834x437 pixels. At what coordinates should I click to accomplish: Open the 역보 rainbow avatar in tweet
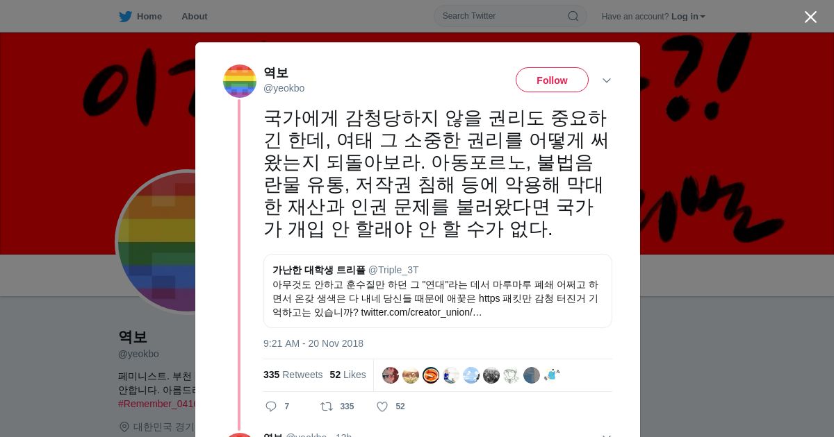coord(240,81)
